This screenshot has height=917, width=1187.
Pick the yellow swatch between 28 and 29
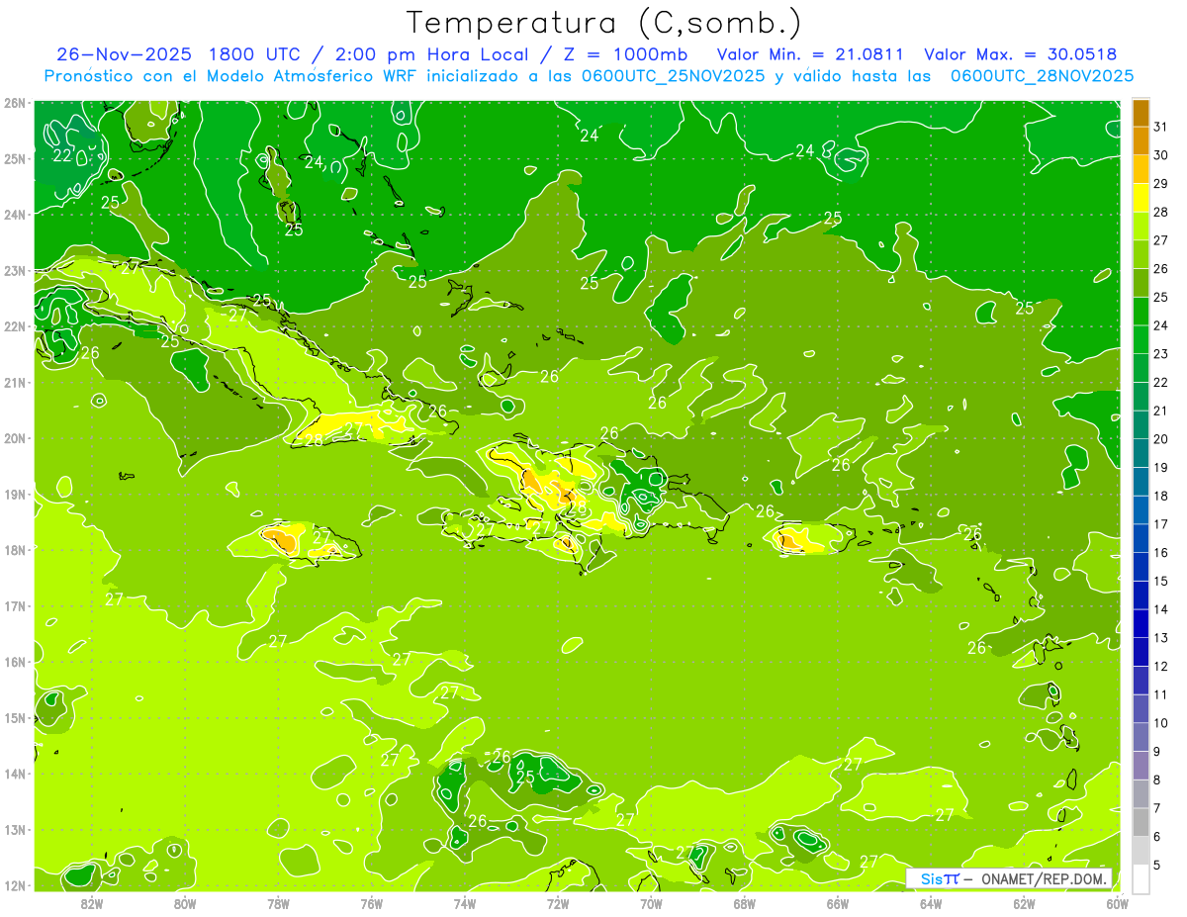pos(1141,198)
